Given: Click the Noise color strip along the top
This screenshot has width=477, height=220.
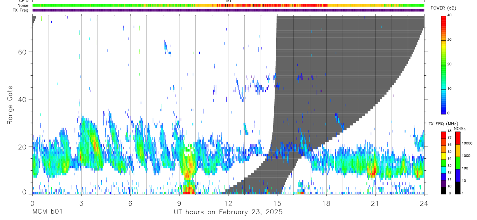Looking at the screenshot, I should tap(228, 5).
